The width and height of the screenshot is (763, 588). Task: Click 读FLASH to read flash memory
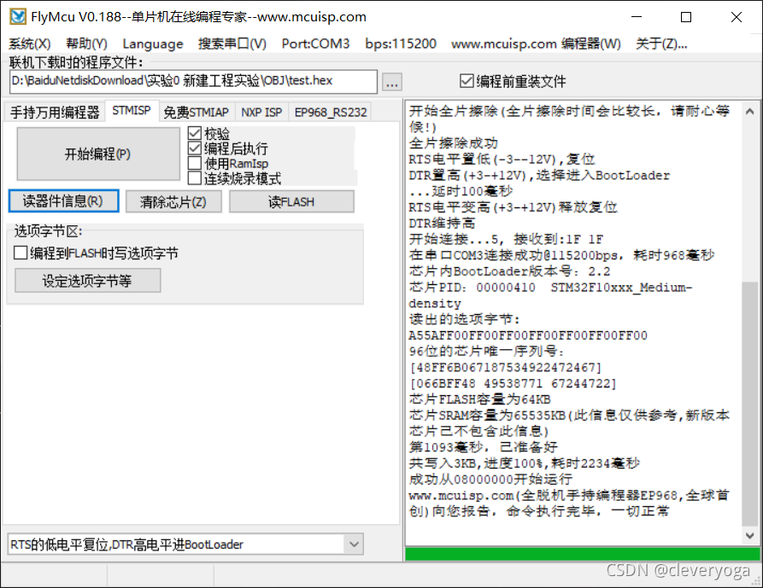291,201
